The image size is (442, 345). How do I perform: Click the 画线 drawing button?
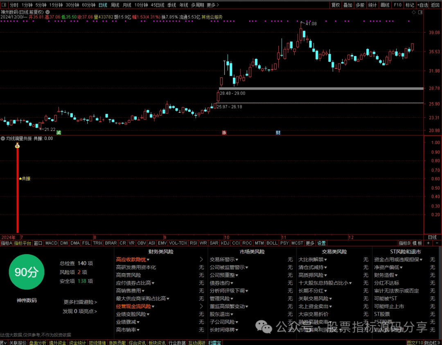click(385, 5)
